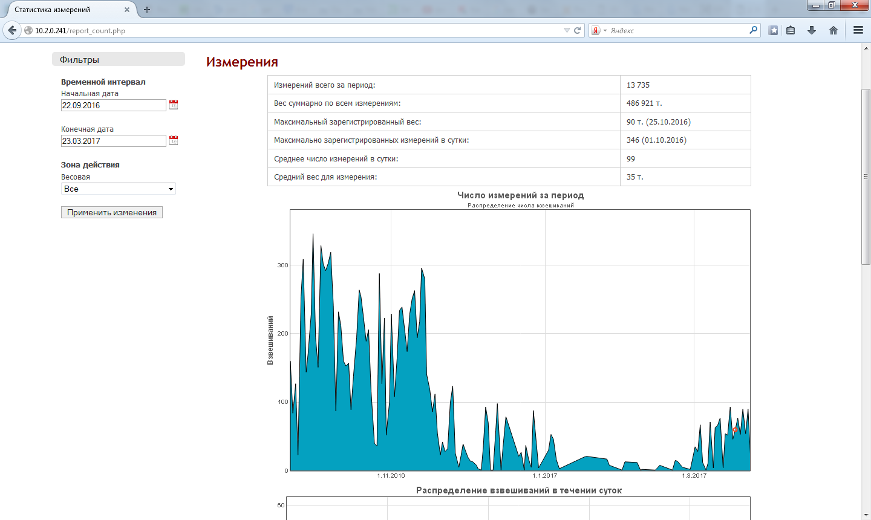Viewport: 871px width, 520px height.
Task: Close the Статистика измерений tab
Action: [127, 10]
